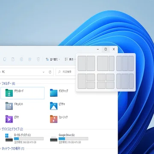The height and width of the screenshot is (154, 154).
Task: Click the デスクトップ folder name
Action: [x=63, y=91]
